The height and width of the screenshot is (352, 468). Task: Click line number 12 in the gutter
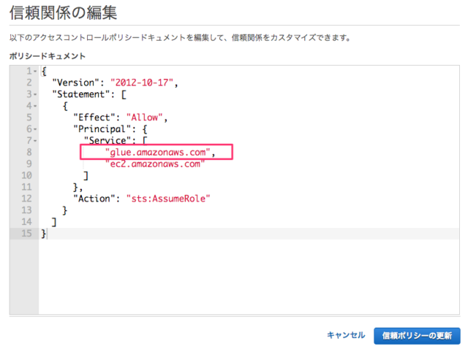[x=26, y=199]
